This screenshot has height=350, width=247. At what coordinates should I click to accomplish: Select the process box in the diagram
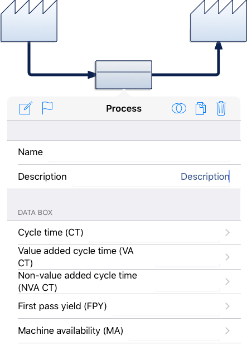124,75
